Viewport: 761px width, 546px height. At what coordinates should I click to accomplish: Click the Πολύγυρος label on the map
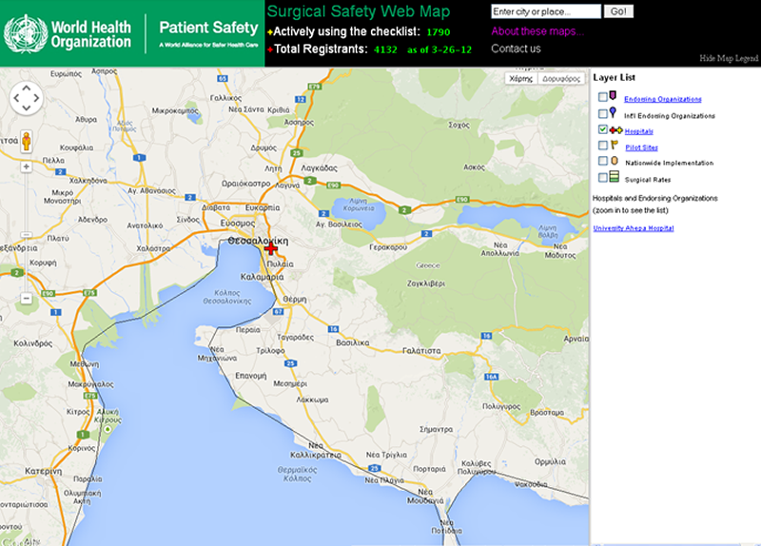[501, 406]
